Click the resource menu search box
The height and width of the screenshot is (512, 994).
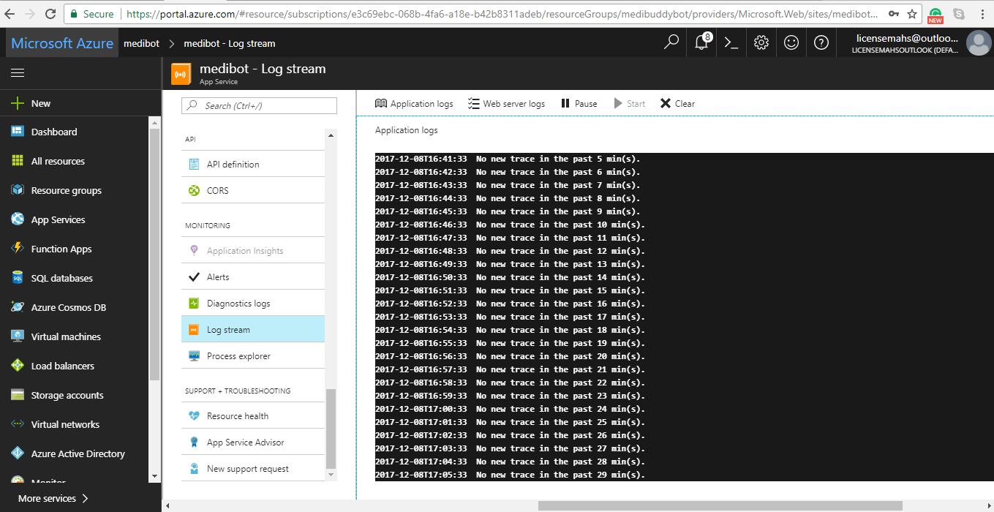tap(259, 105)
